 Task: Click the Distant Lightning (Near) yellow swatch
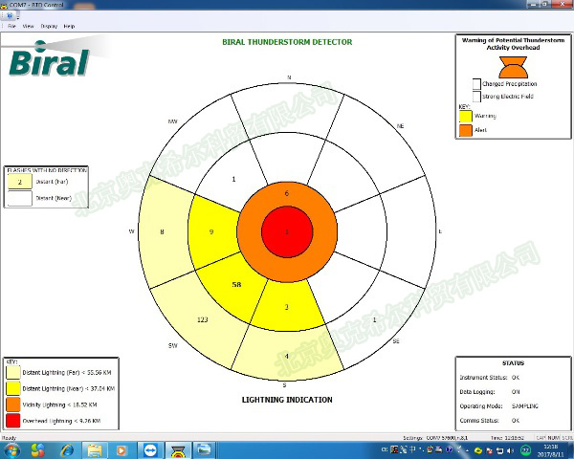[x=12, y=388]
